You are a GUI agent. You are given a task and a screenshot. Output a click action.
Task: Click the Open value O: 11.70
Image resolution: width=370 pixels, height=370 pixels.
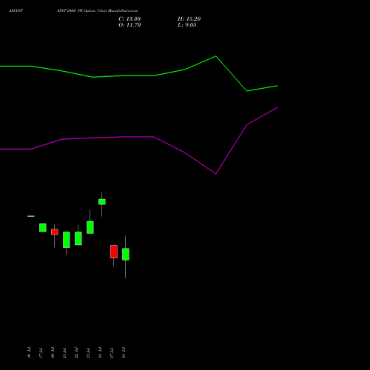(x=129, y=25)
